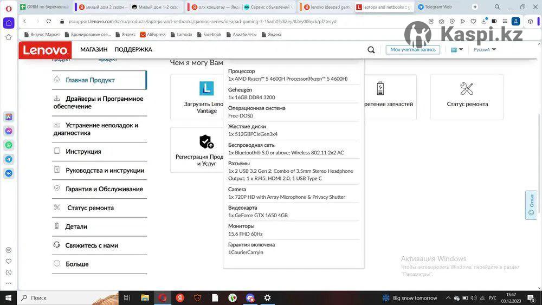This screenshot has width=542, height=305.
Task: Switch to ОРВИ по беременности tab
Action: tap(45, 7)
